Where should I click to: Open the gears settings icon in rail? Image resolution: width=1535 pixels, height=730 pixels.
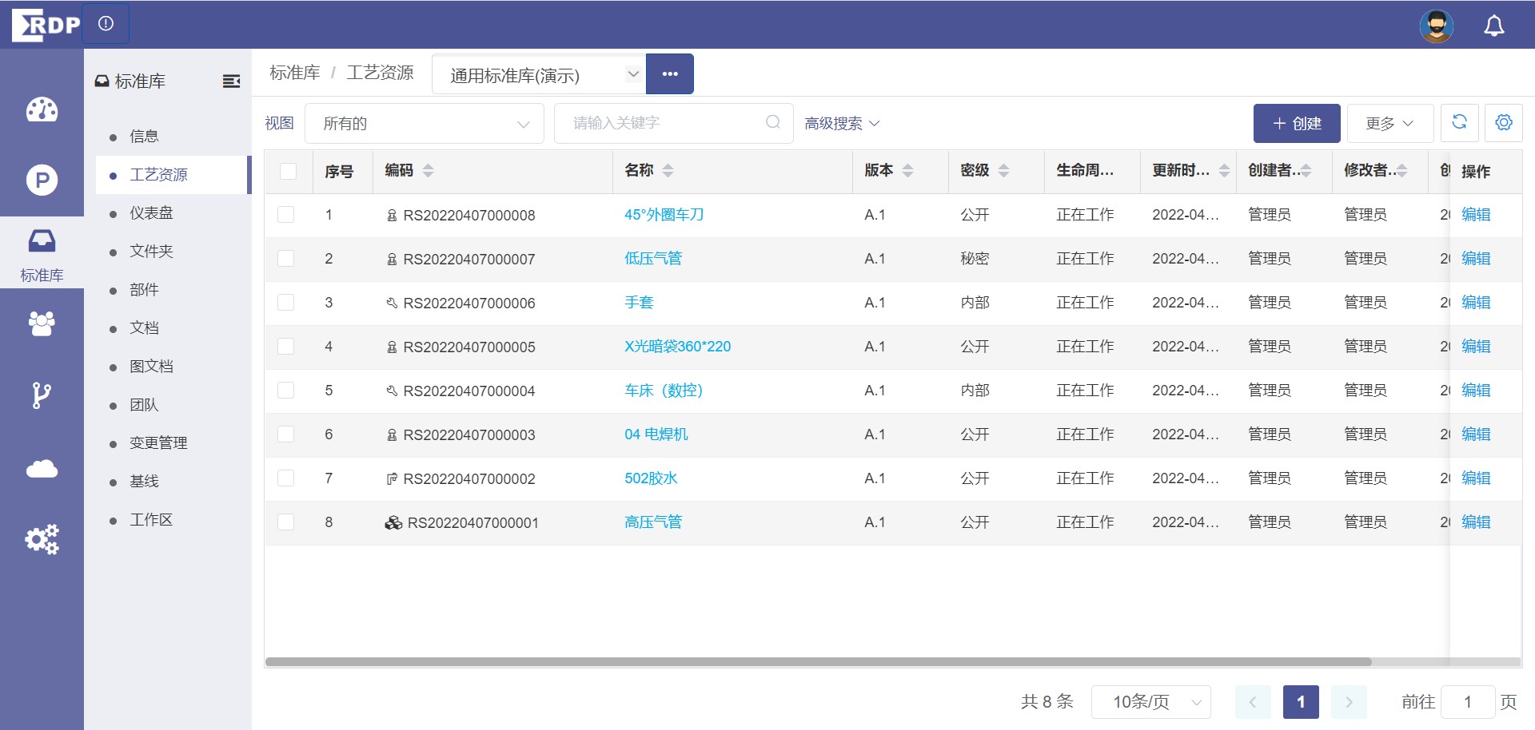[42, 539]
